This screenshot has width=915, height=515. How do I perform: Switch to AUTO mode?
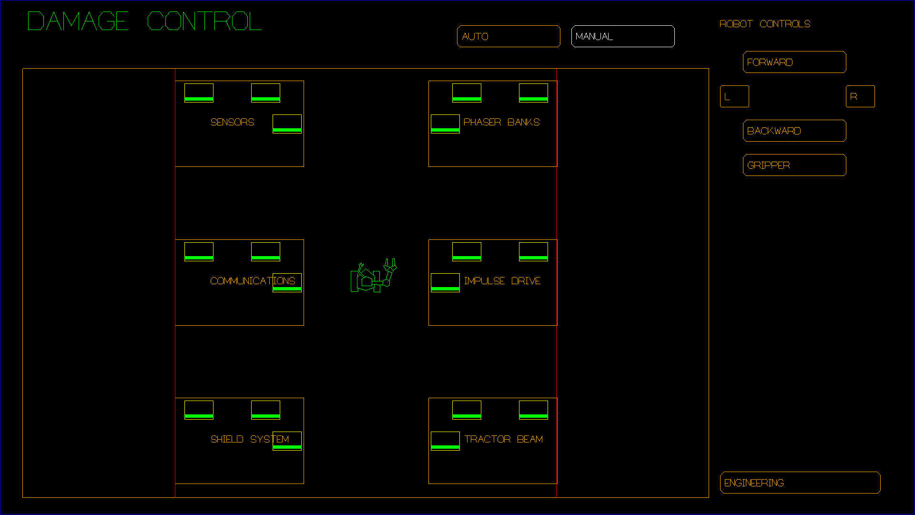tap(508, 36)
